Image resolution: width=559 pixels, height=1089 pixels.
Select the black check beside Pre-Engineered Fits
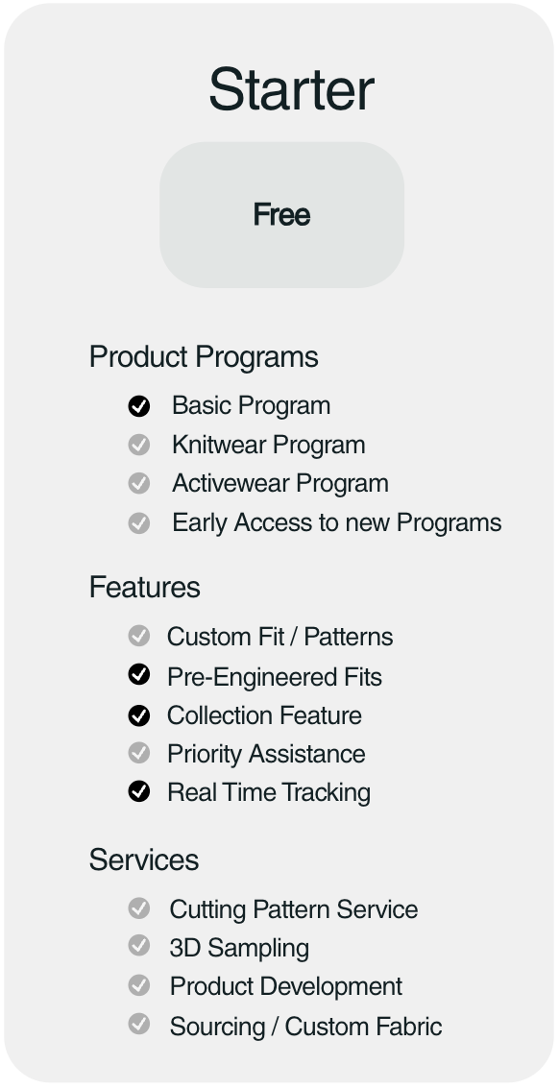139,674
